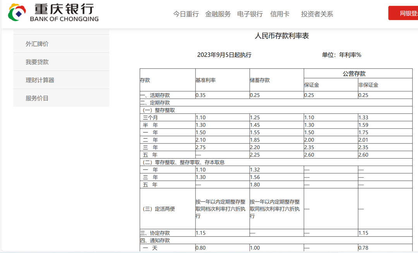The width and height of the screenshot is (418, 253).
Task: Select 我要贷款 from the sidebar
Action: (x=37, y=62)
